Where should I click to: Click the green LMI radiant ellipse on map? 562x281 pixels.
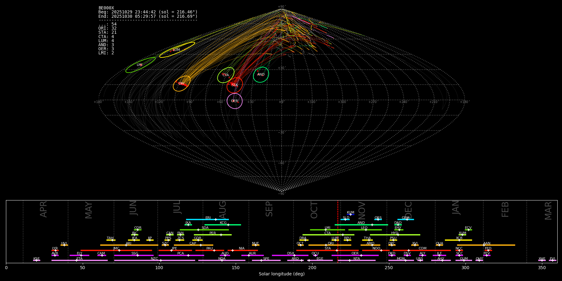click(x=140, y=65)
